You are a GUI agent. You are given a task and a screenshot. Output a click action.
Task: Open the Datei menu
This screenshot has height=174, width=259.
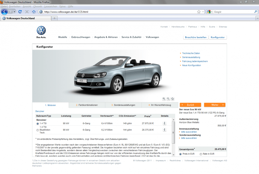[x=4, y=6]
